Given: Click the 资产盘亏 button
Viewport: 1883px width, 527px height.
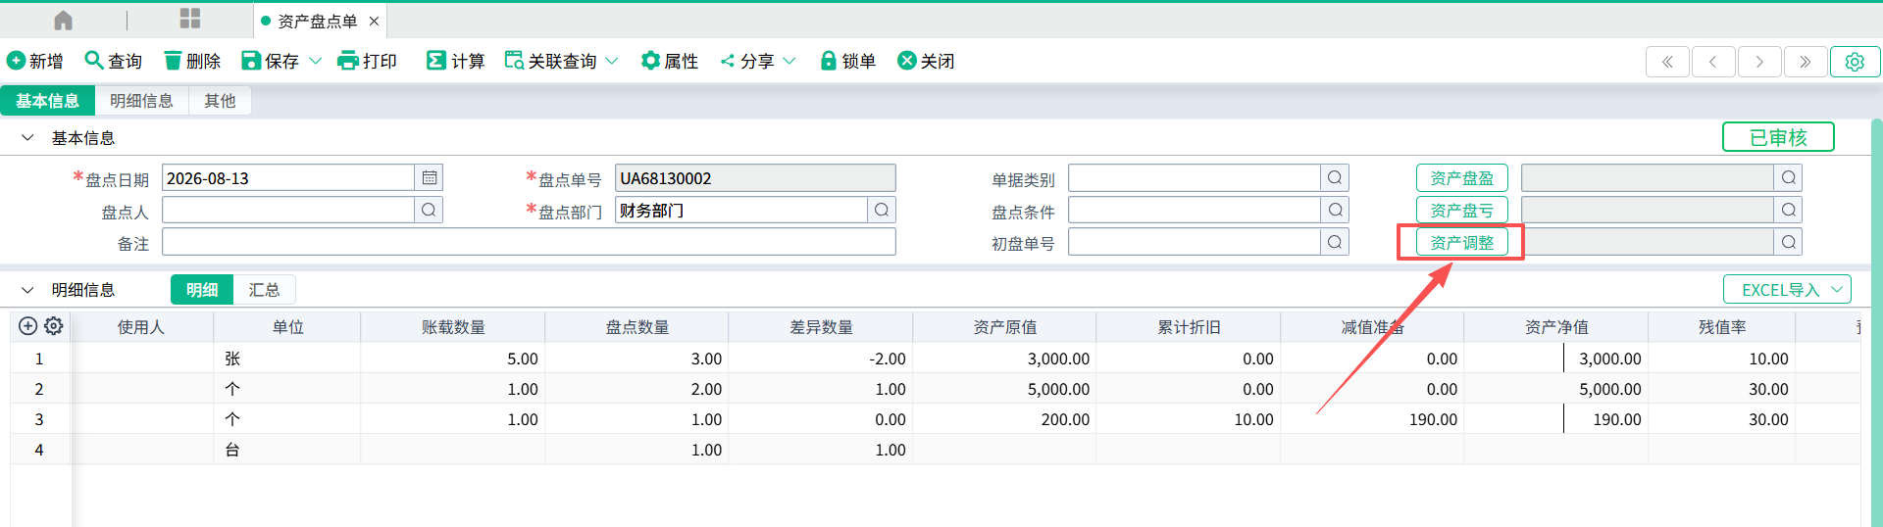Looking at the screenshot, I should pos(1461,210).
